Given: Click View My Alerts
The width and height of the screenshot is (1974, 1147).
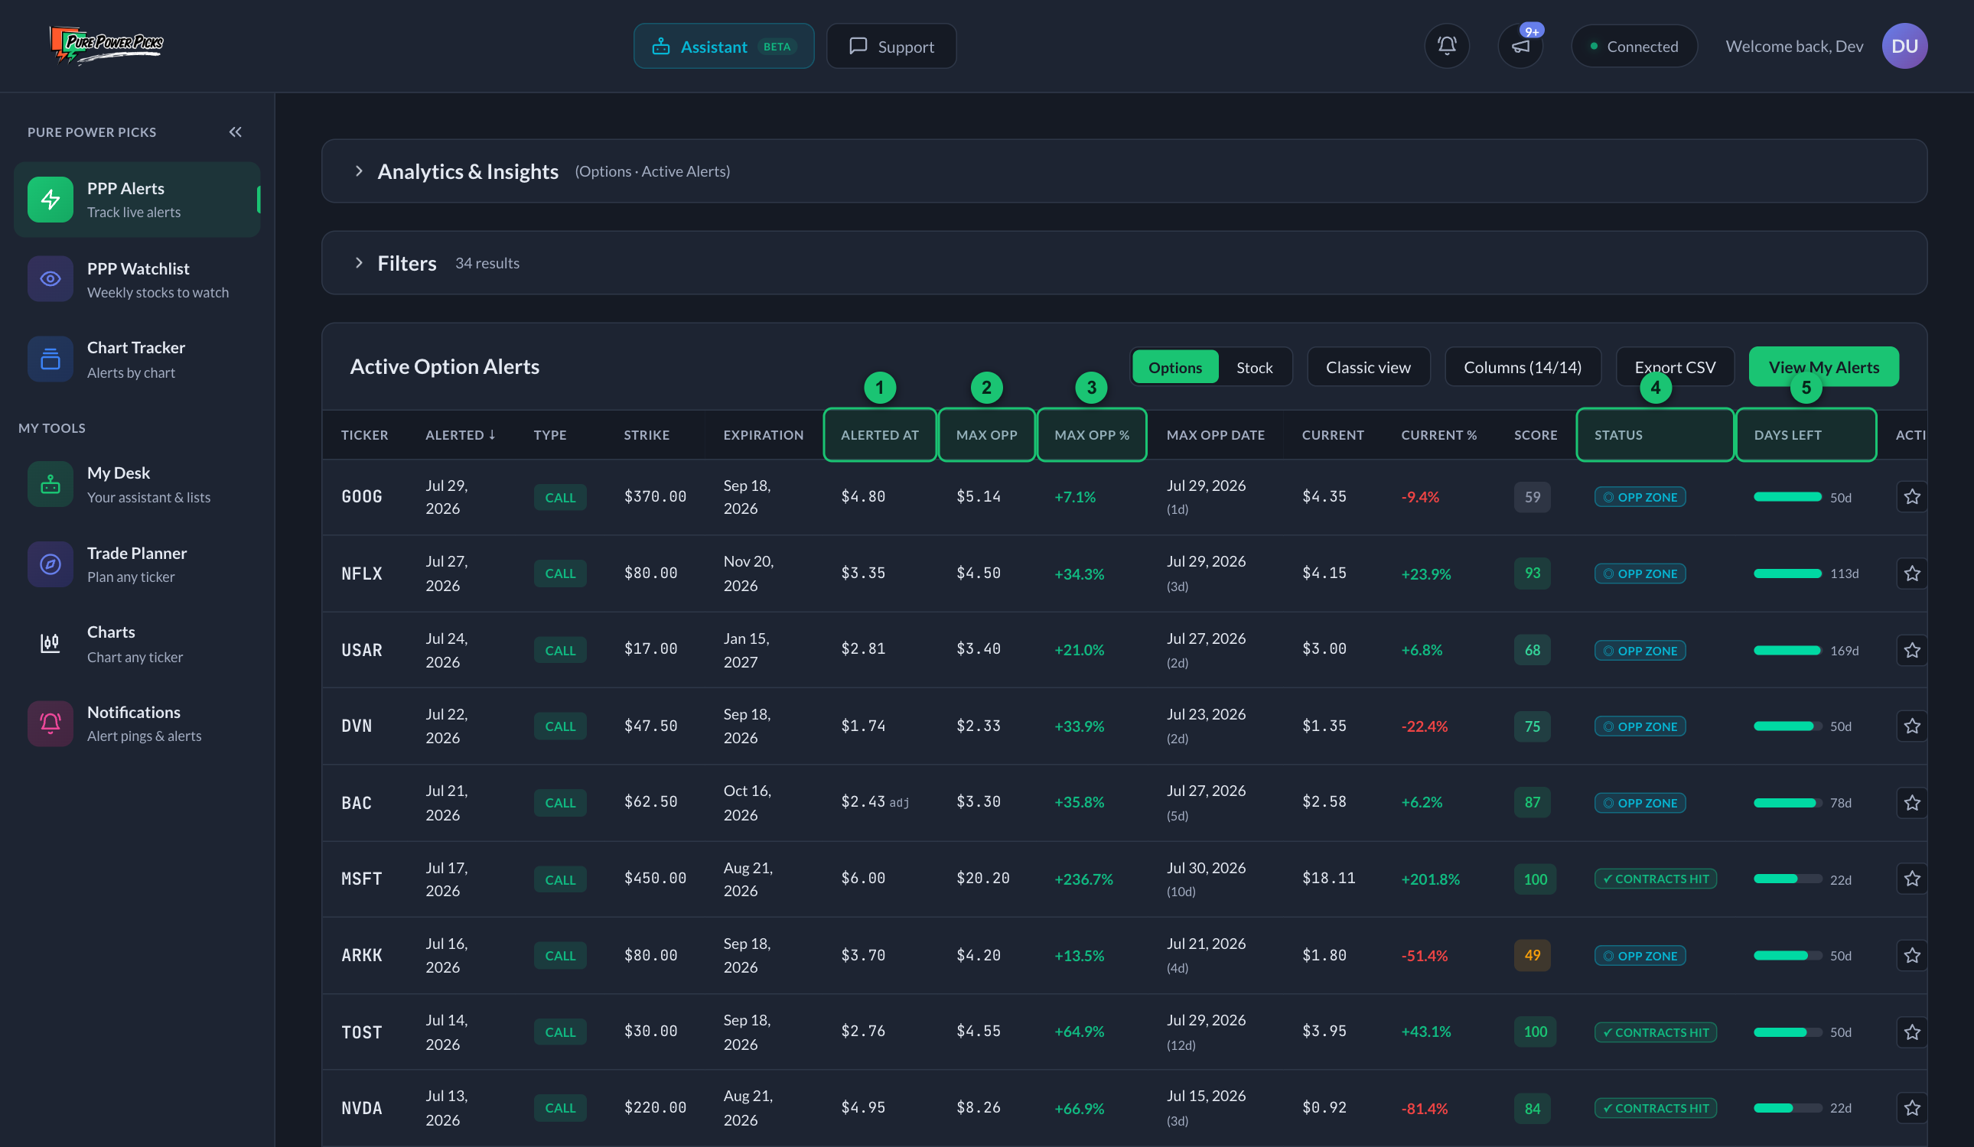Looking at the screenshot, I should (1823, 367).
